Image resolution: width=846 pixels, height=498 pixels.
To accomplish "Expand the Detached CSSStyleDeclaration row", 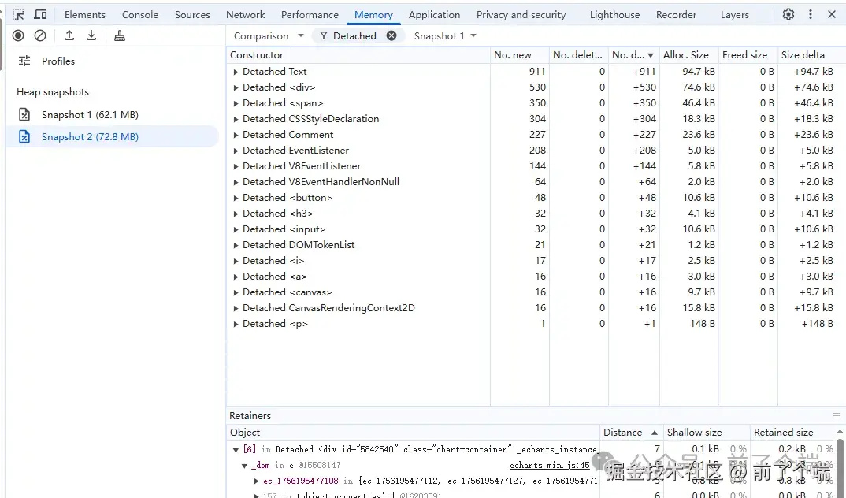I will click(x=236, y=119).
